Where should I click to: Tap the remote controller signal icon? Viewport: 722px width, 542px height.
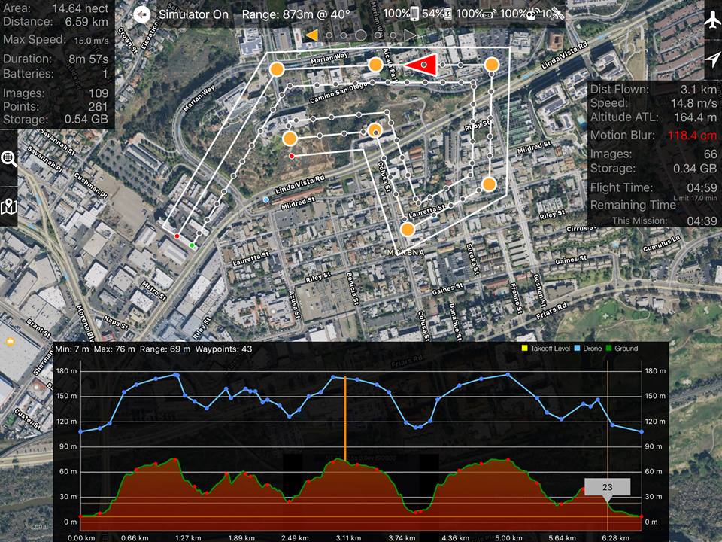pyautogui.click(x=532, y=14)
